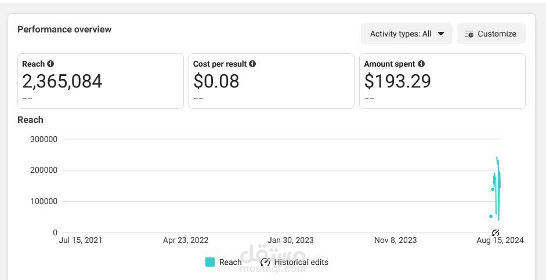Screen dimensions: 546x280
Task: Click the Customize button
Action: coord(491,34)
